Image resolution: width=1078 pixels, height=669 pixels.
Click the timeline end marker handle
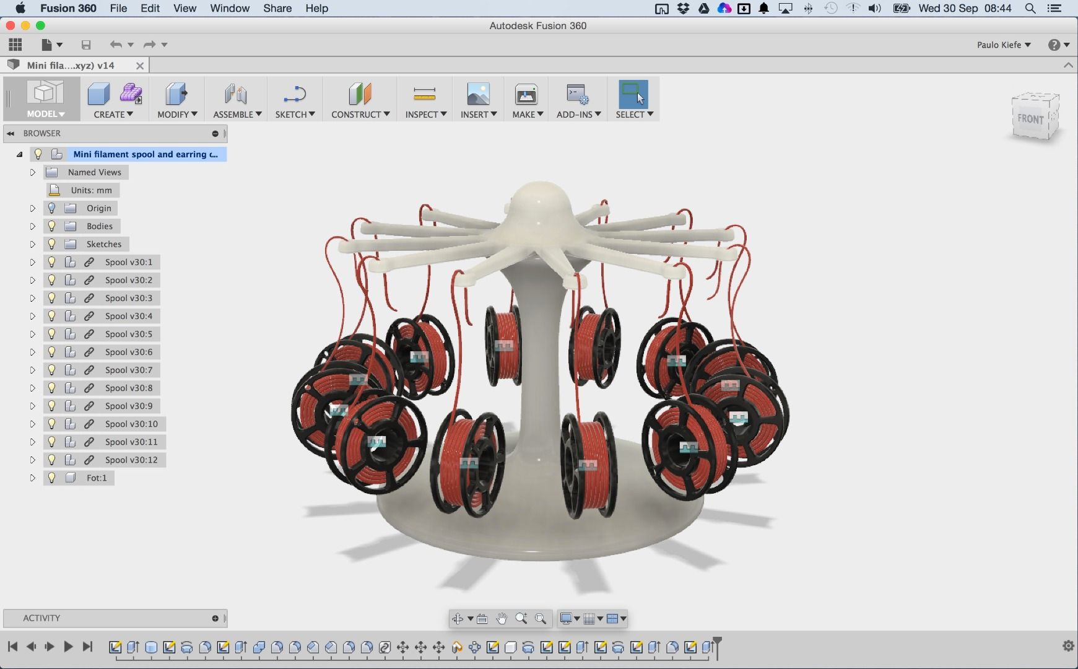coord(717,642)
